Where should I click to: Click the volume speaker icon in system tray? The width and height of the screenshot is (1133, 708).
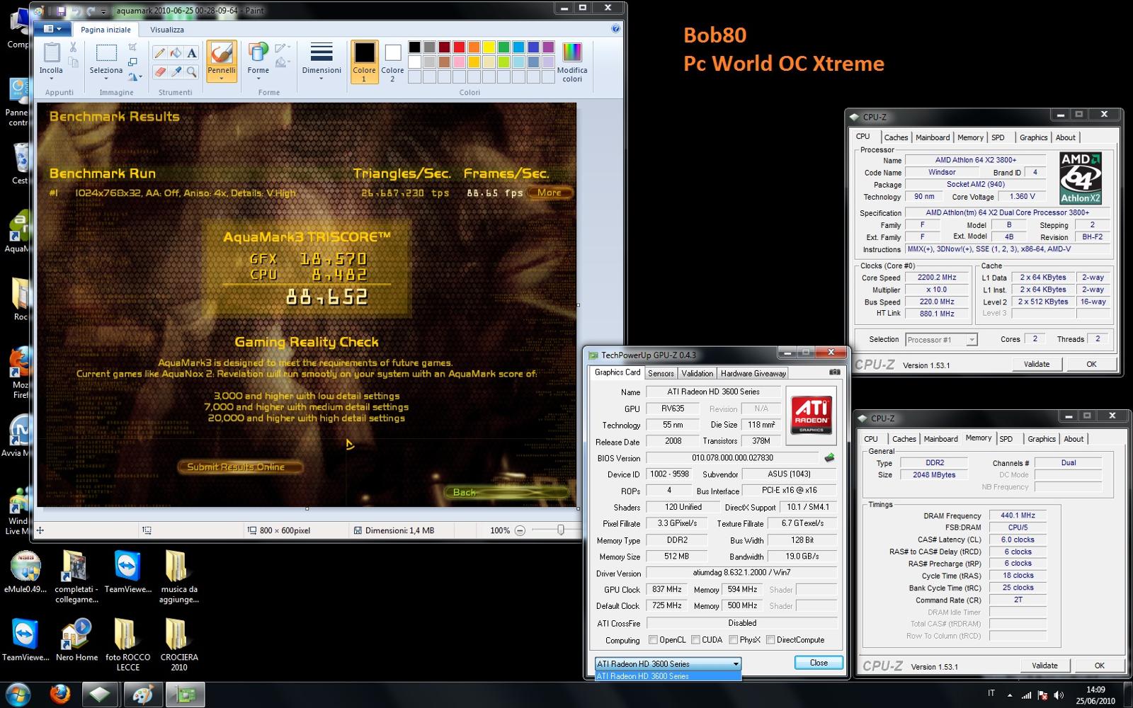[1059, 695]
